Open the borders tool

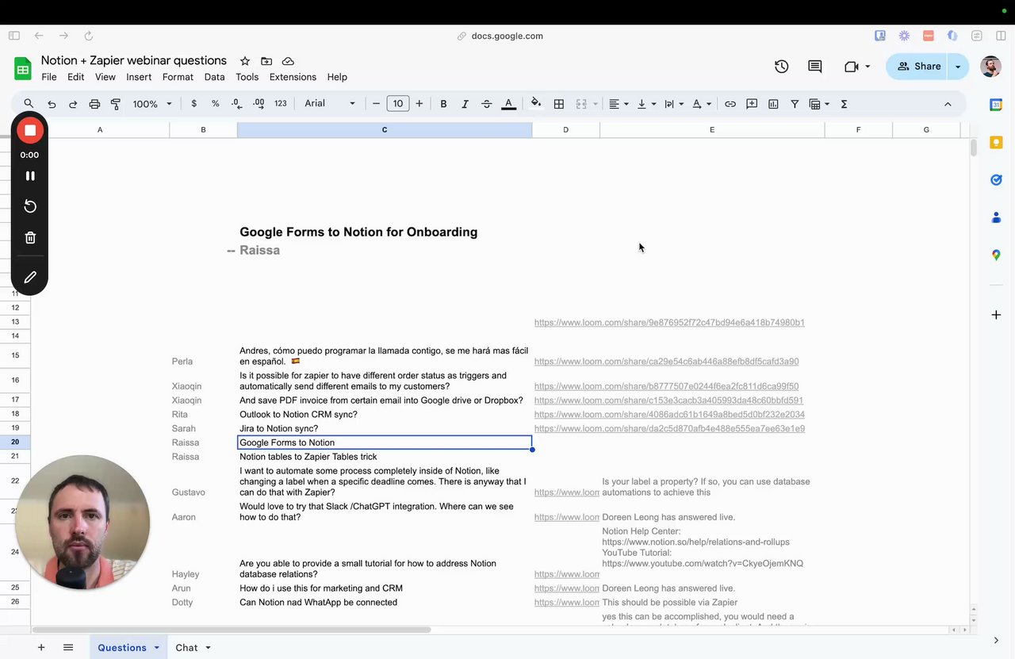click(559, 104)
